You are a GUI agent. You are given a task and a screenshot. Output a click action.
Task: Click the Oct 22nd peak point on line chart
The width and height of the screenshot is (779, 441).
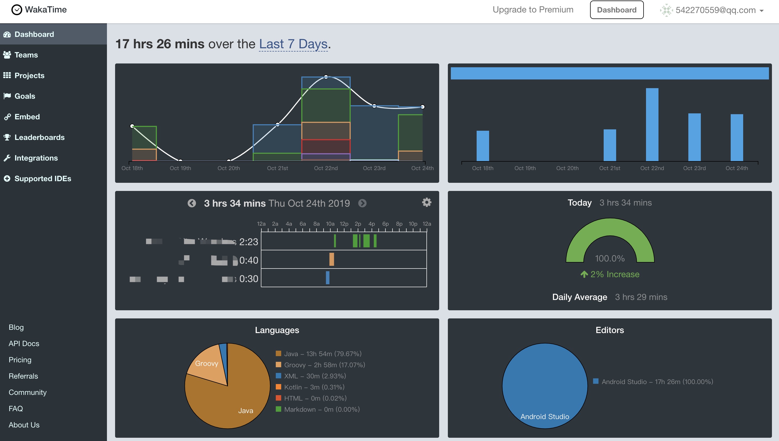tap(326, 77)
